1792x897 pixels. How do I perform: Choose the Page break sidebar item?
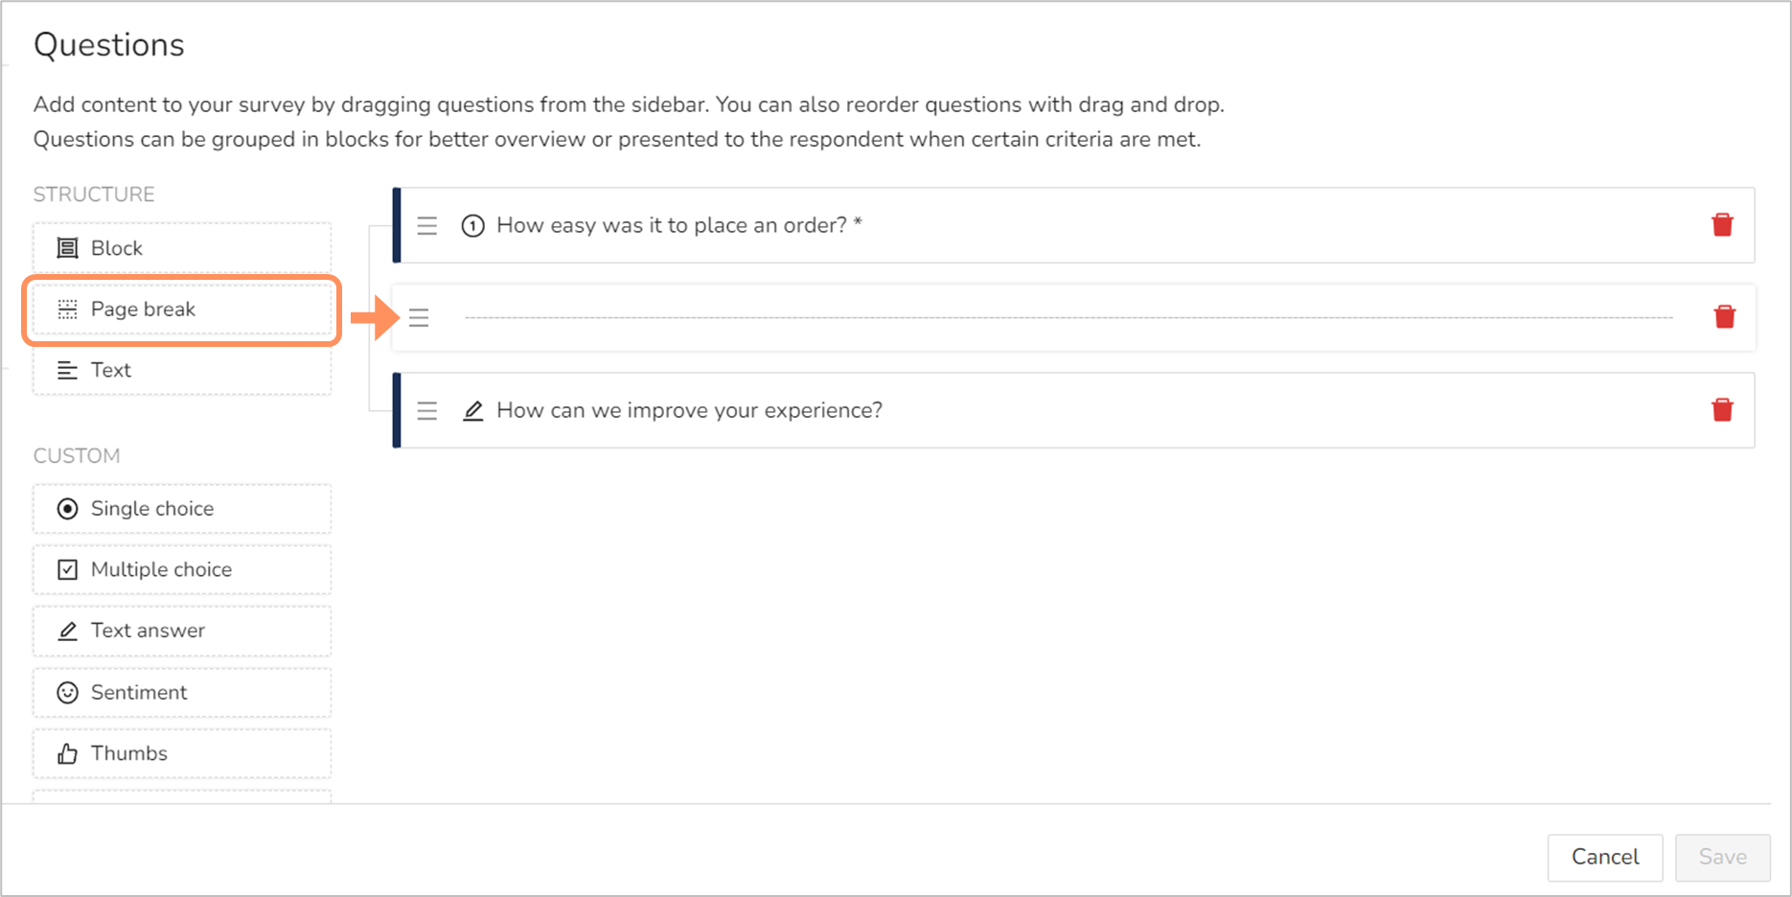coord(182,310)
